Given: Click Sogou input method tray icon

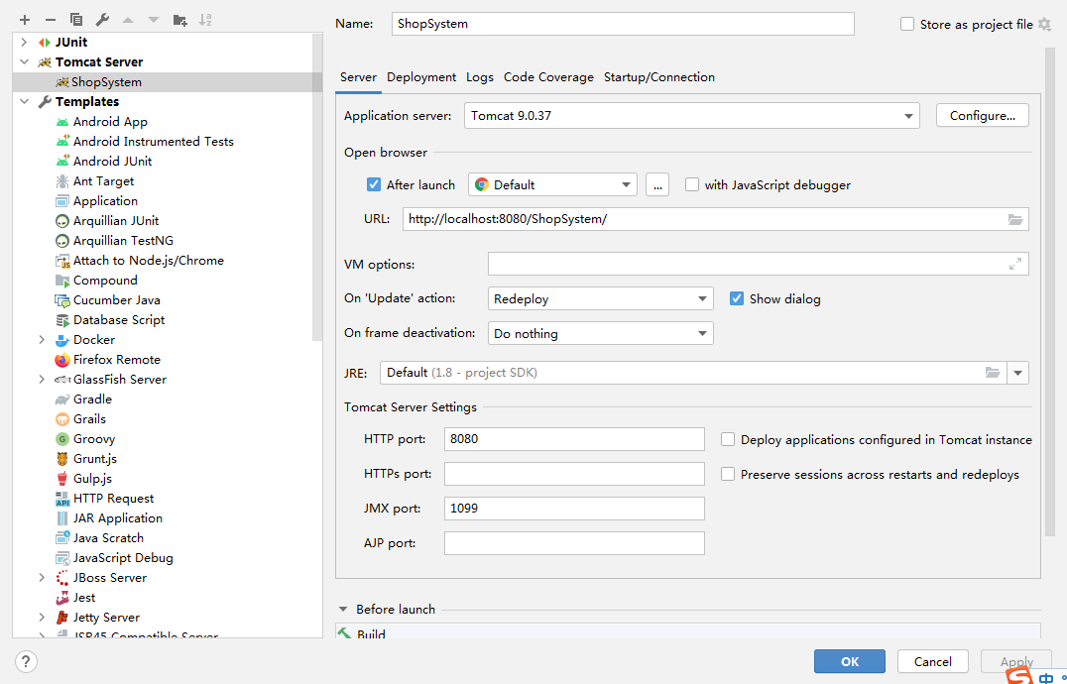Looking at the screenshot, I should [x=1019, y=676].
